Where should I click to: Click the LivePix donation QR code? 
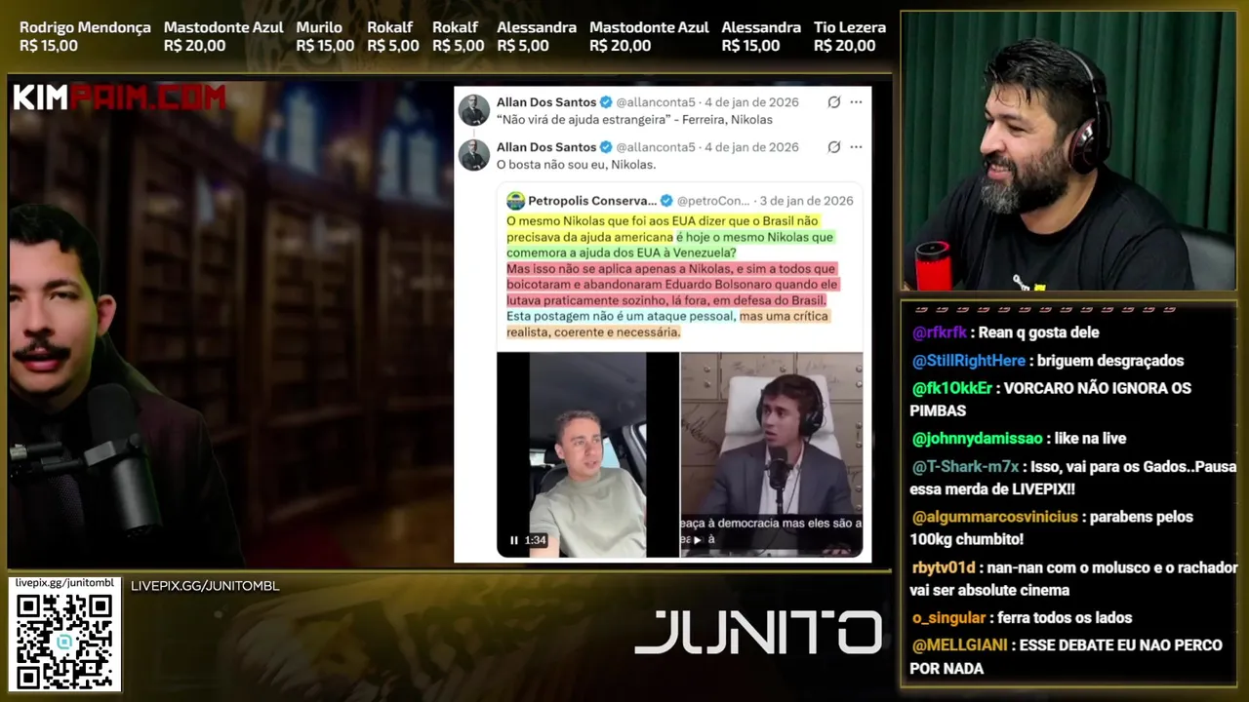point(64,641)
